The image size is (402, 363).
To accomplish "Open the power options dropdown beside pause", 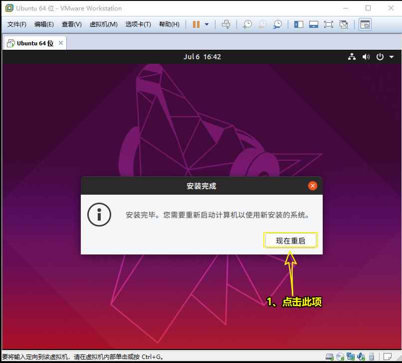I will [x=206, y=24].
